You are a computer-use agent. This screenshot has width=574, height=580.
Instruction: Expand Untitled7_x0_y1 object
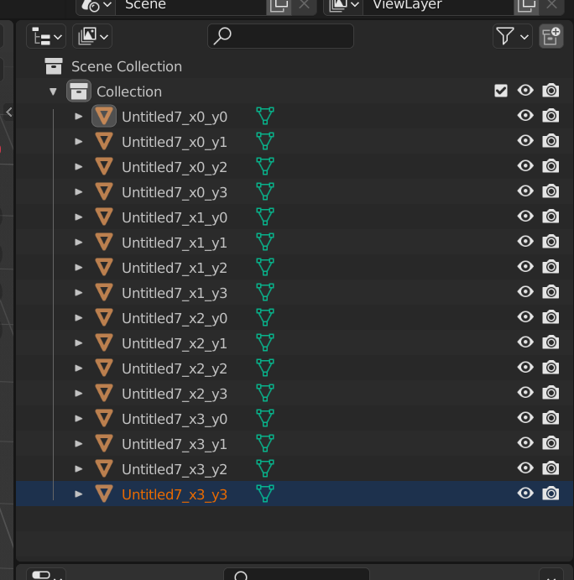78,142
